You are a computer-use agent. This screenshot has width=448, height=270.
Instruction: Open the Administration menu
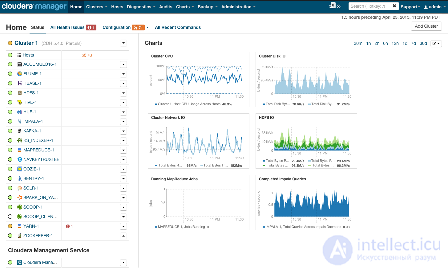[238, 7]
